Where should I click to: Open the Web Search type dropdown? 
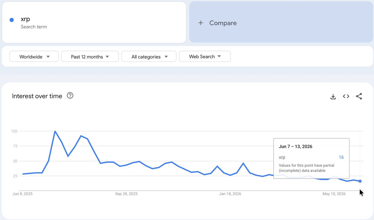205,56
